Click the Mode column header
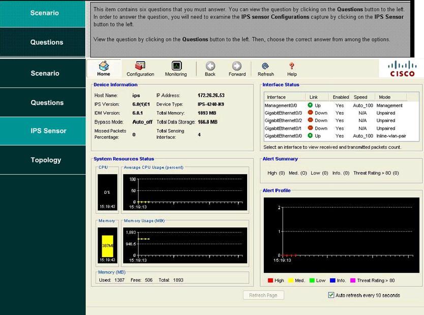 tap(390, 97)
